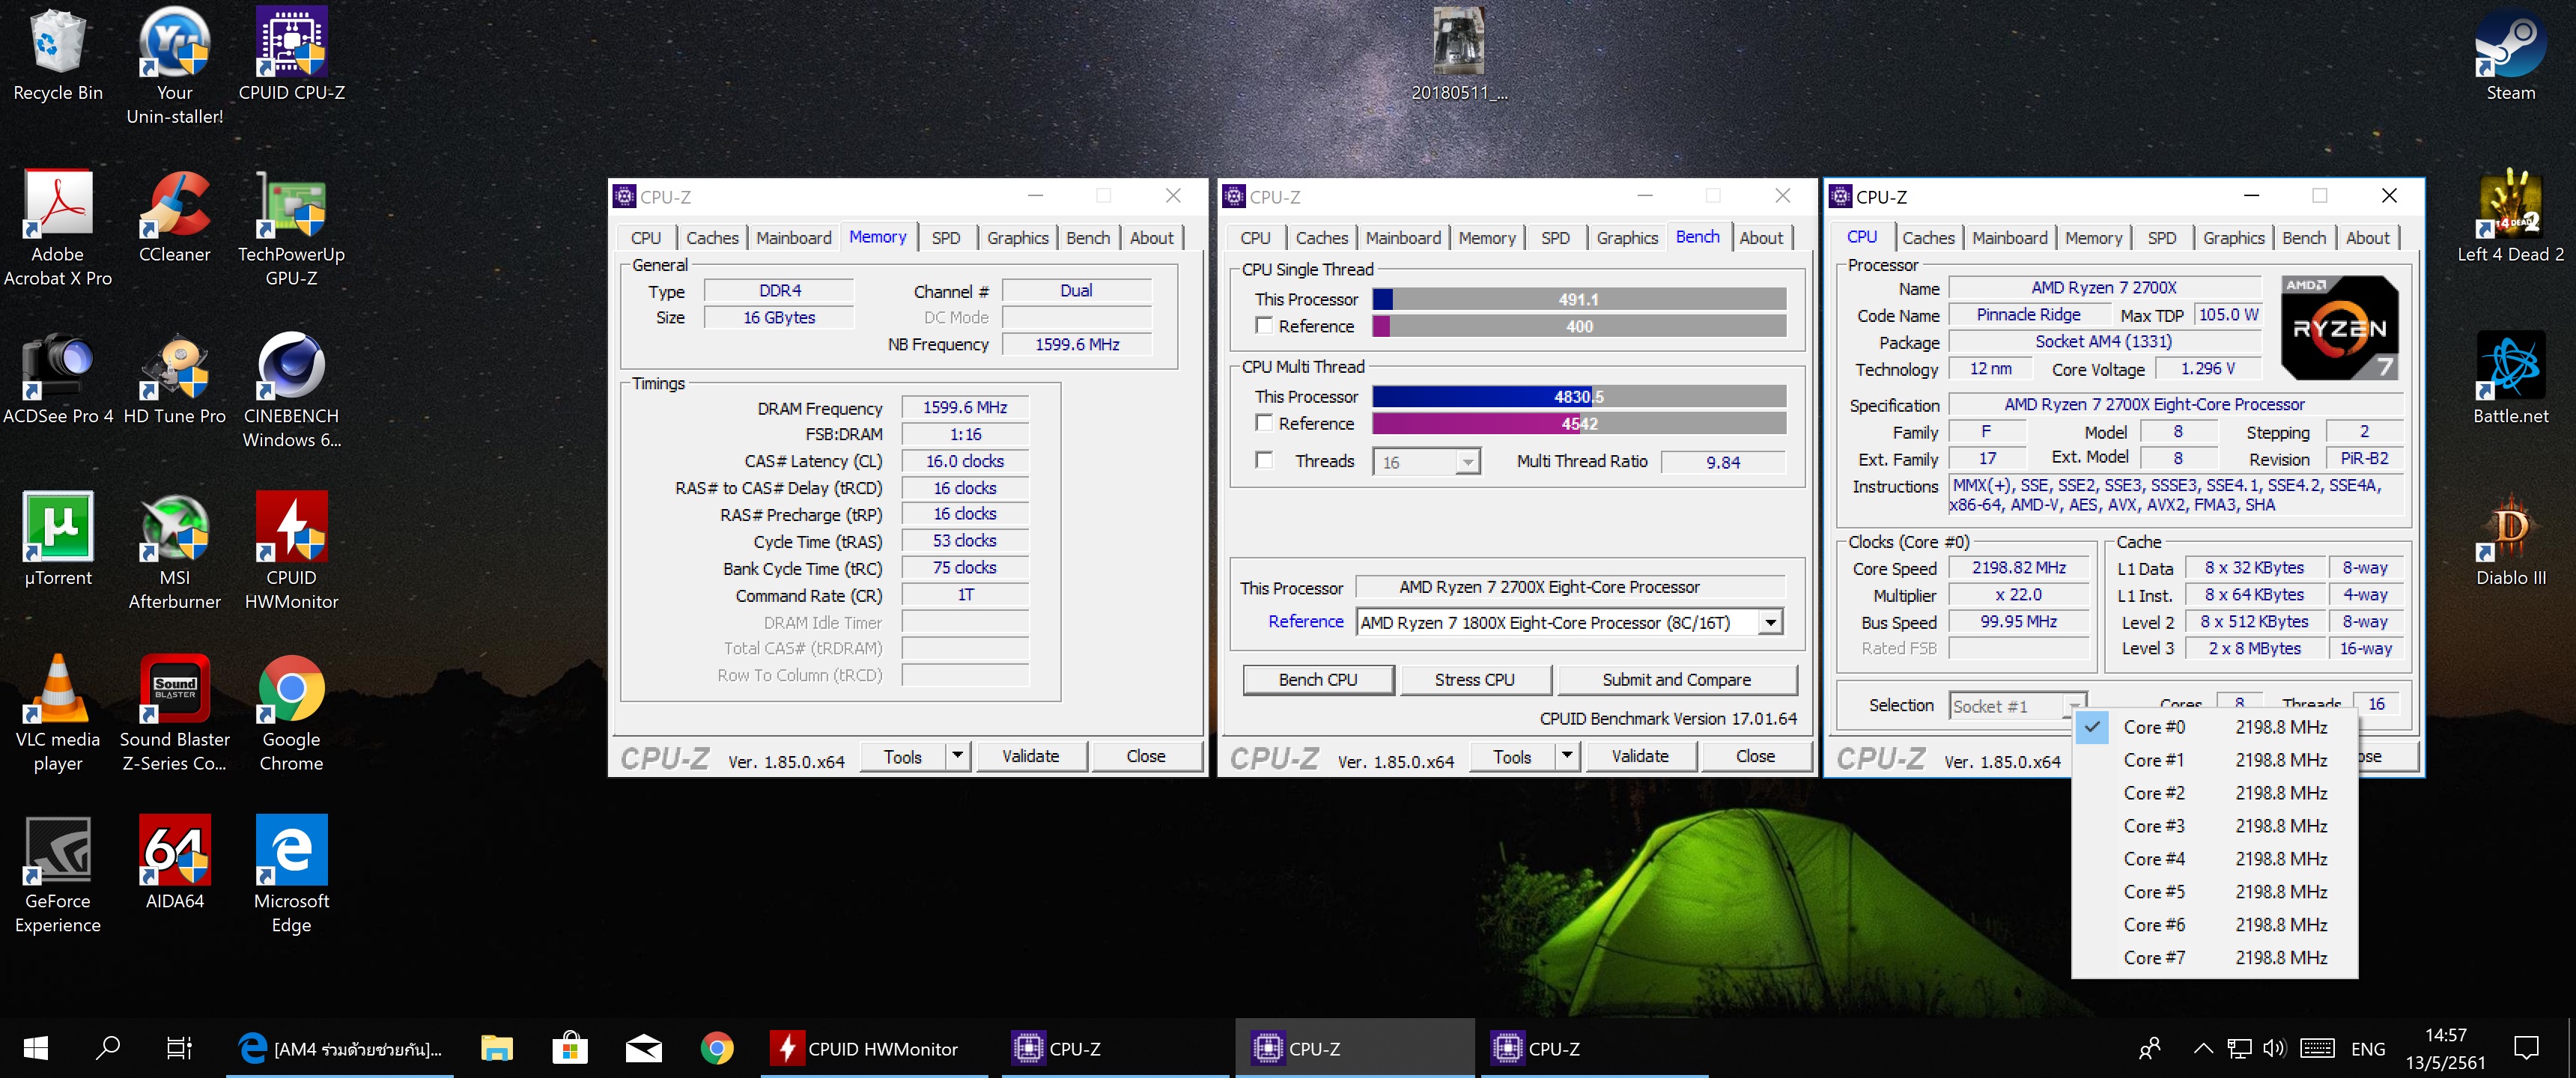Expand the Threads count dropdown
This screenshot has height=1078, width=2576.
coord(1467,462)
